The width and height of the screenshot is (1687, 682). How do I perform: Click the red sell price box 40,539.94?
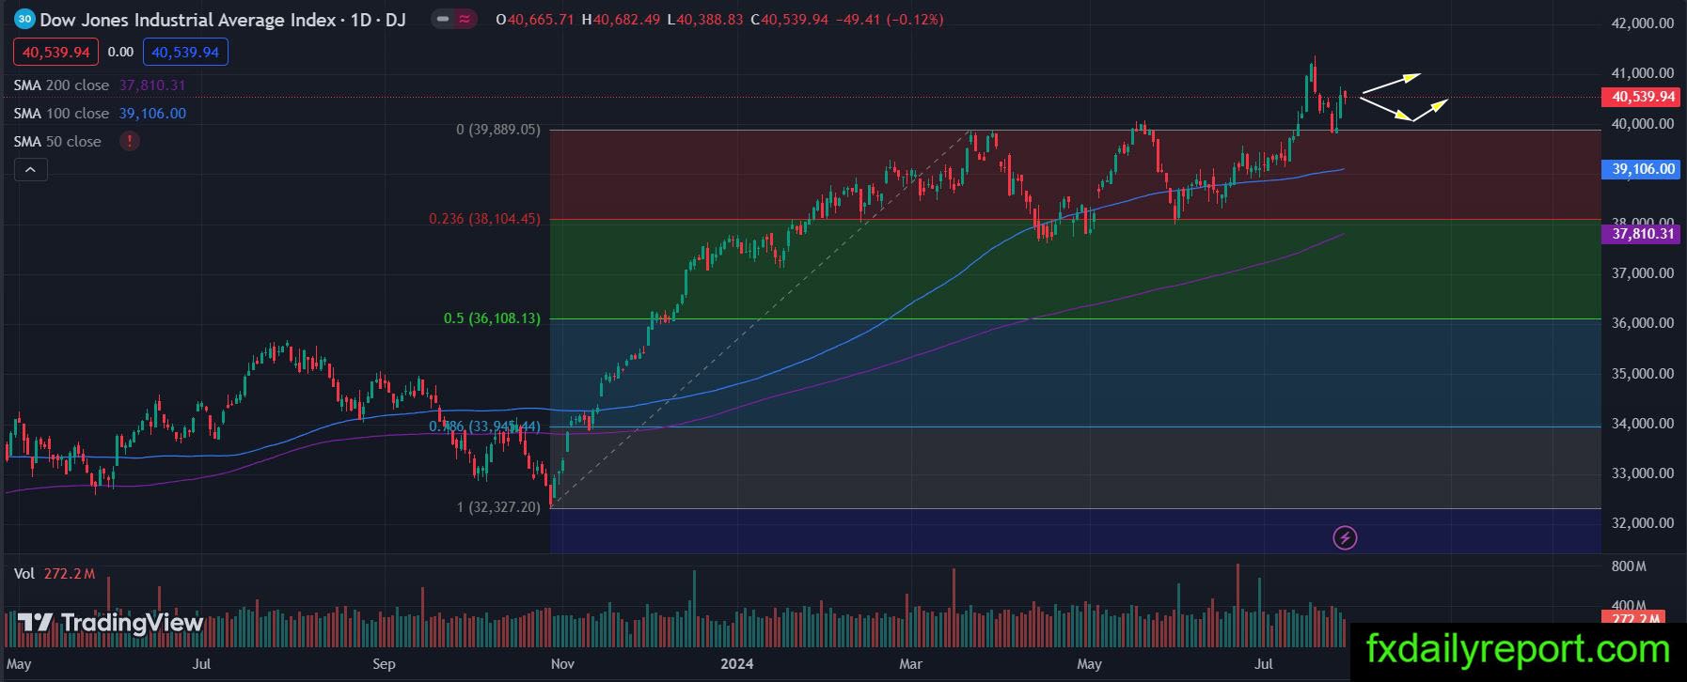click(x=55, y=53)
